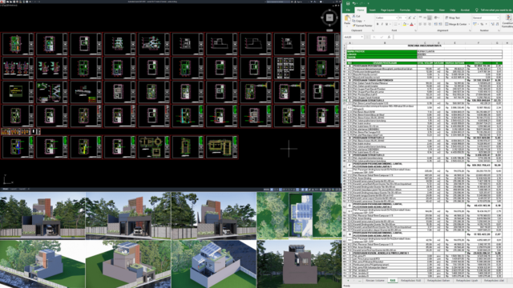This screenshot has width=513, height=288.
Task: Click the Name Box showing the cell reference
Action: [x=353, y=38]
